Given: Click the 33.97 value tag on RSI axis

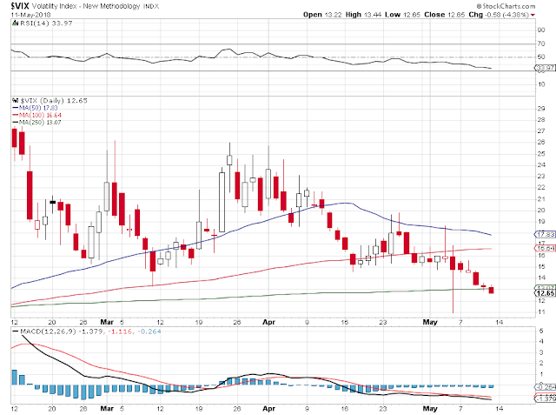Looking at the screenshot, I should tap(545, 68).
